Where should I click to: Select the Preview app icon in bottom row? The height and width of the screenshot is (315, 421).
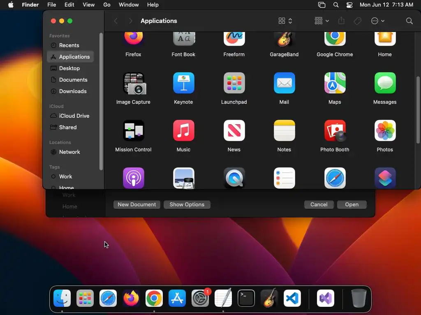point(184,178)
